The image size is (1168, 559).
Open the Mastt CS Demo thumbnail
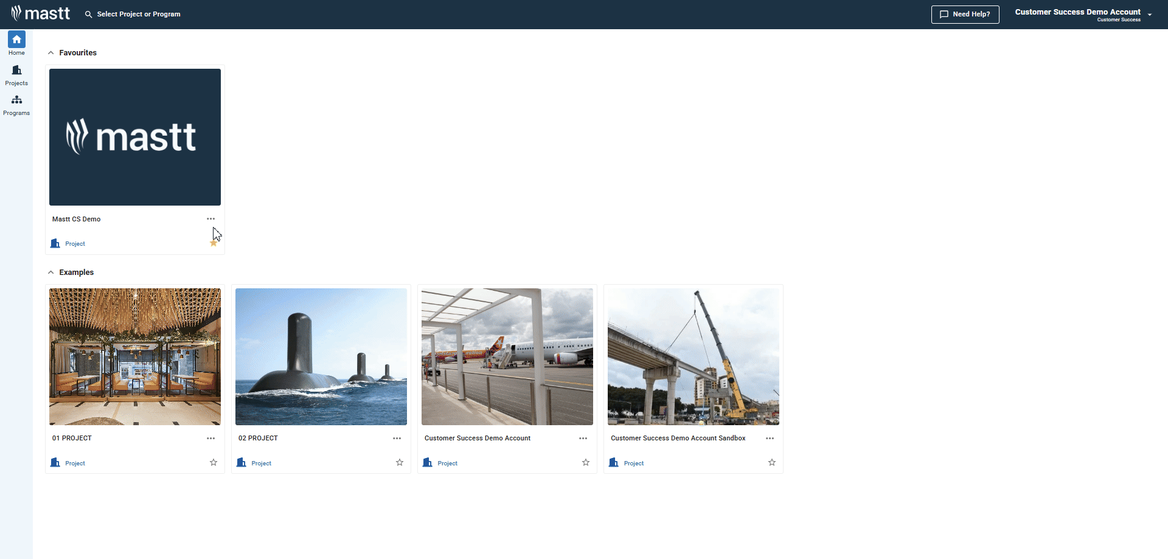coord(135,137)
